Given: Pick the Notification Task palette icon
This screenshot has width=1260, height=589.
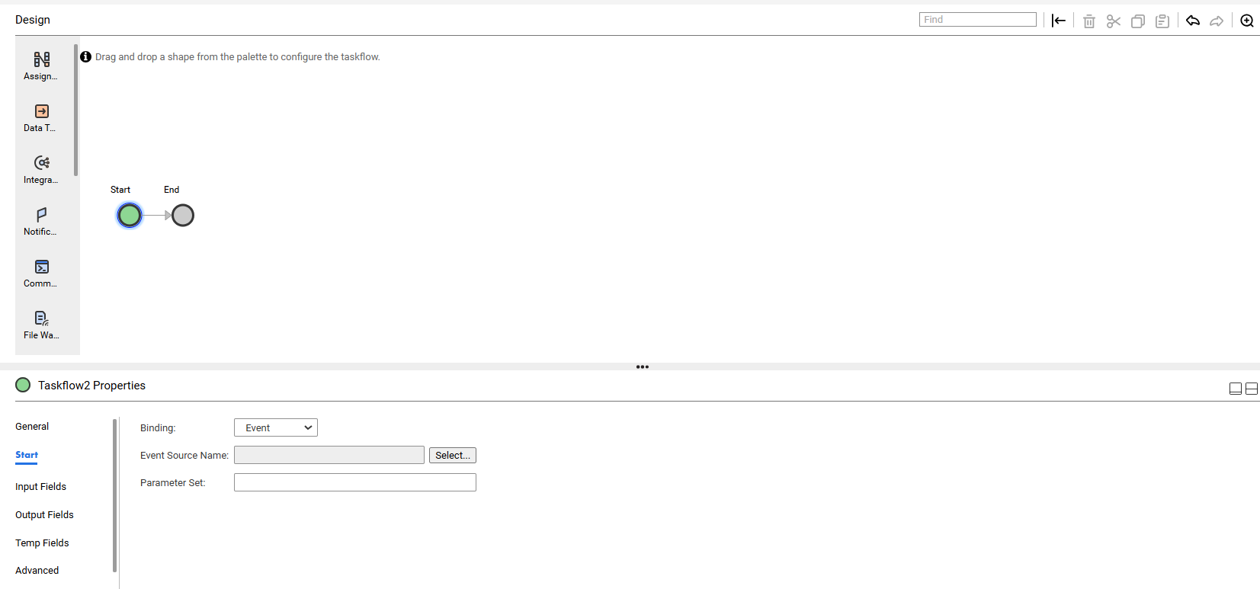Looking at the screenshot, I should (x=41, y=221).
